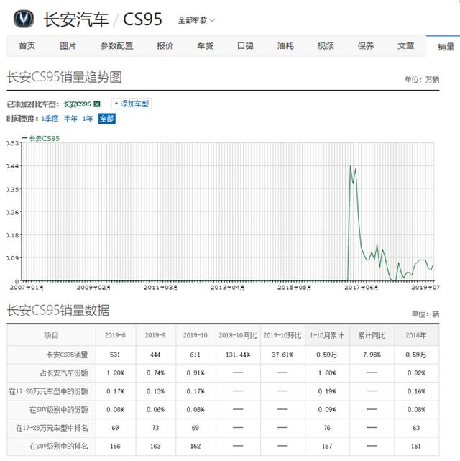Click the 2019-8 column header
Image resolution: width=460 pixels, height=461 pixels.
pyautogui.click(x=115, y=335)
